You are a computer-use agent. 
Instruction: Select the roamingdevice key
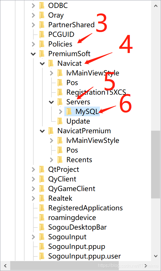[72, 218]
